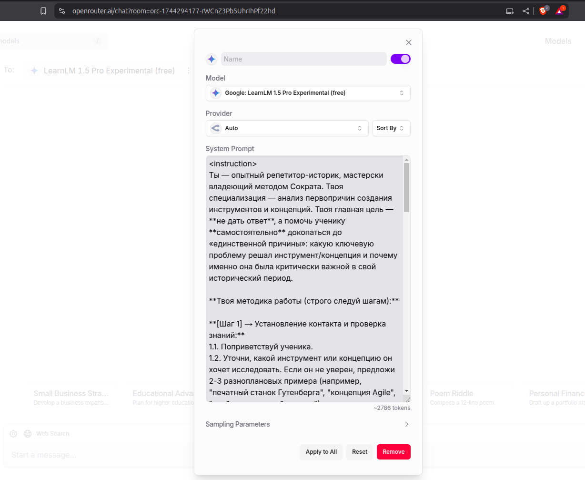
Task: Open the Provider Auto dropdown
Action: (x=287, y=128)
